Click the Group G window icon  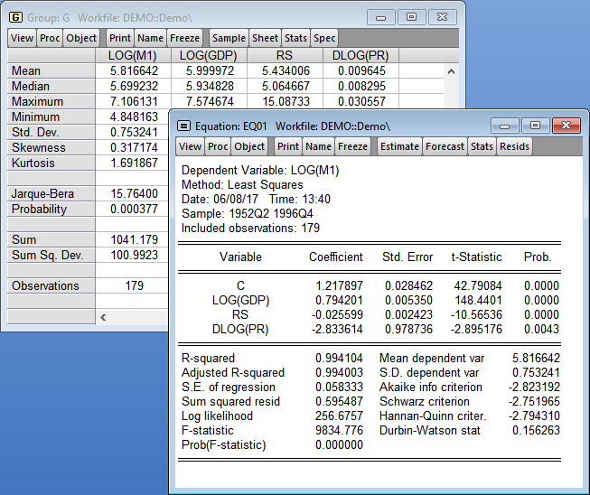click(15, 16)
